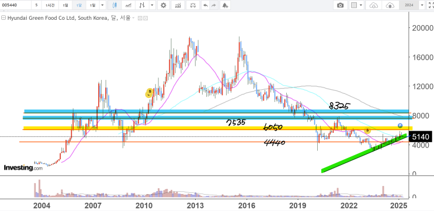Switch to the area chart style icon
The width and height of the screenshot is (434, 211).
coord(129,5)
